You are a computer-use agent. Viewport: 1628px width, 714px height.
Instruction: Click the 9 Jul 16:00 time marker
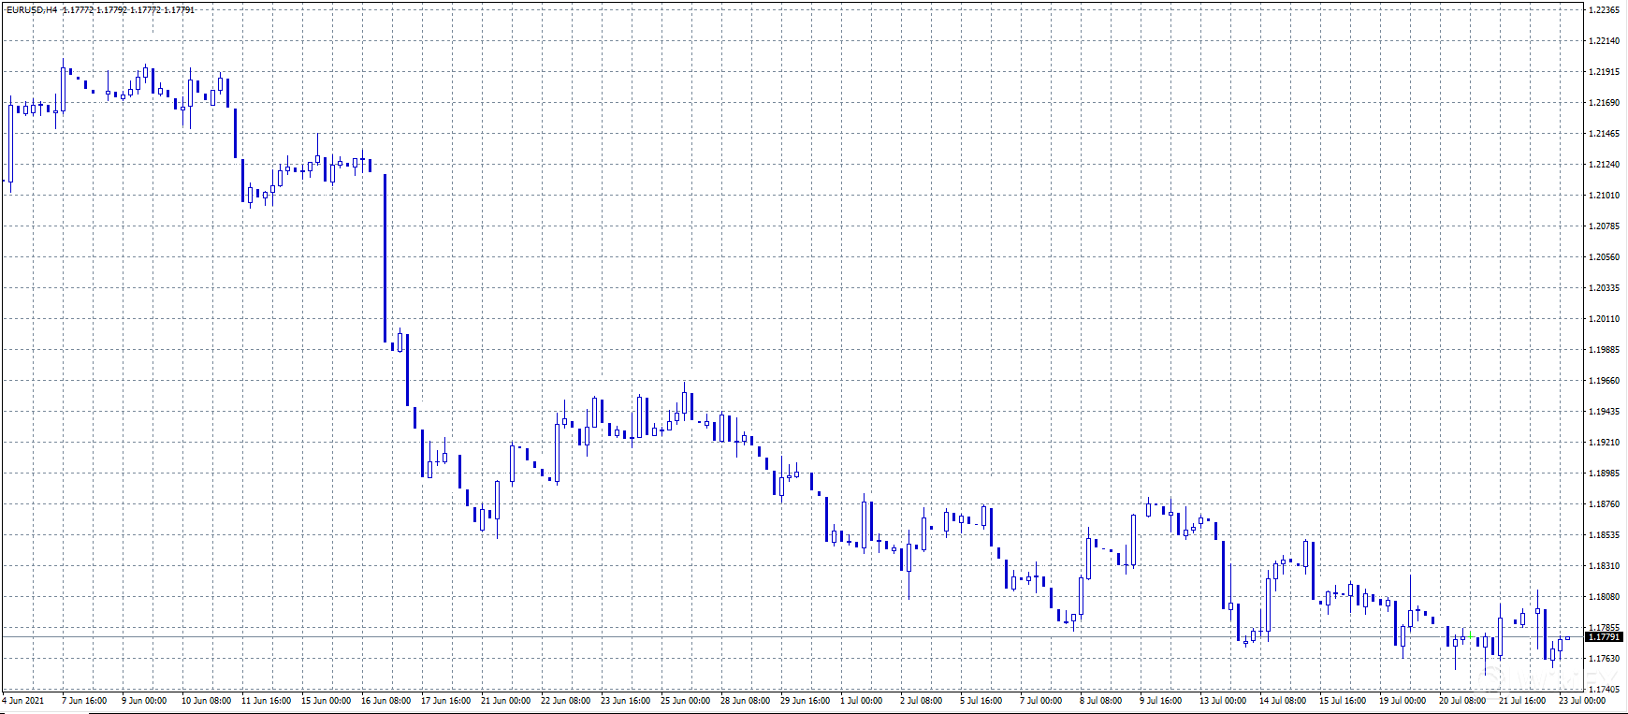click(x=1160, y=701)
